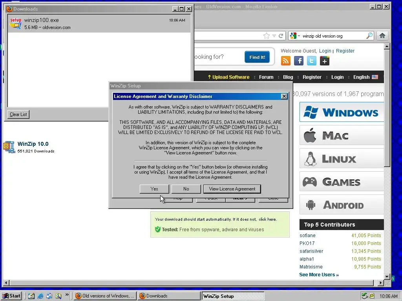Click the network tray icon
402x301 pixels.
pos(364,296)
